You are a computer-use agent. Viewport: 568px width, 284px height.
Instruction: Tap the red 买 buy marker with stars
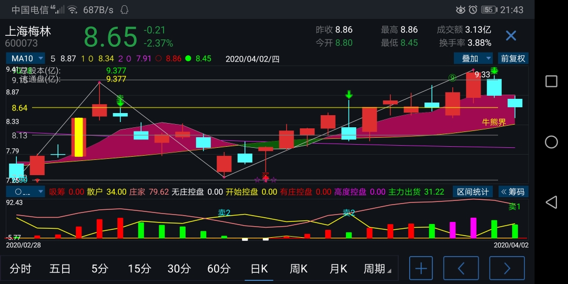tap(266, 177)
